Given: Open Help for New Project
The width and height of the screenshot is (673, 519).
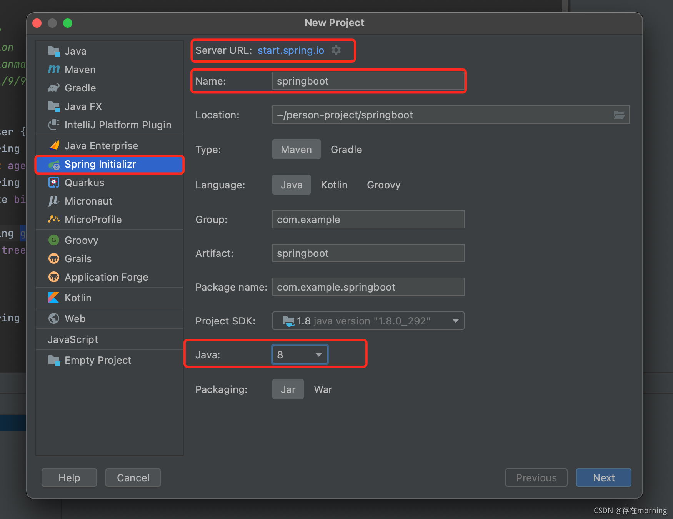Looking at the screenshot, I should [69, 477].
